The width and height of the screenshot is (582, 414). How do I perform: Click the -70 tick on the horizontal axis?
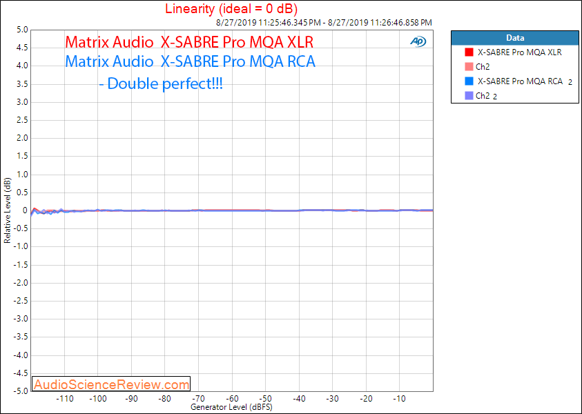[199, 399]
